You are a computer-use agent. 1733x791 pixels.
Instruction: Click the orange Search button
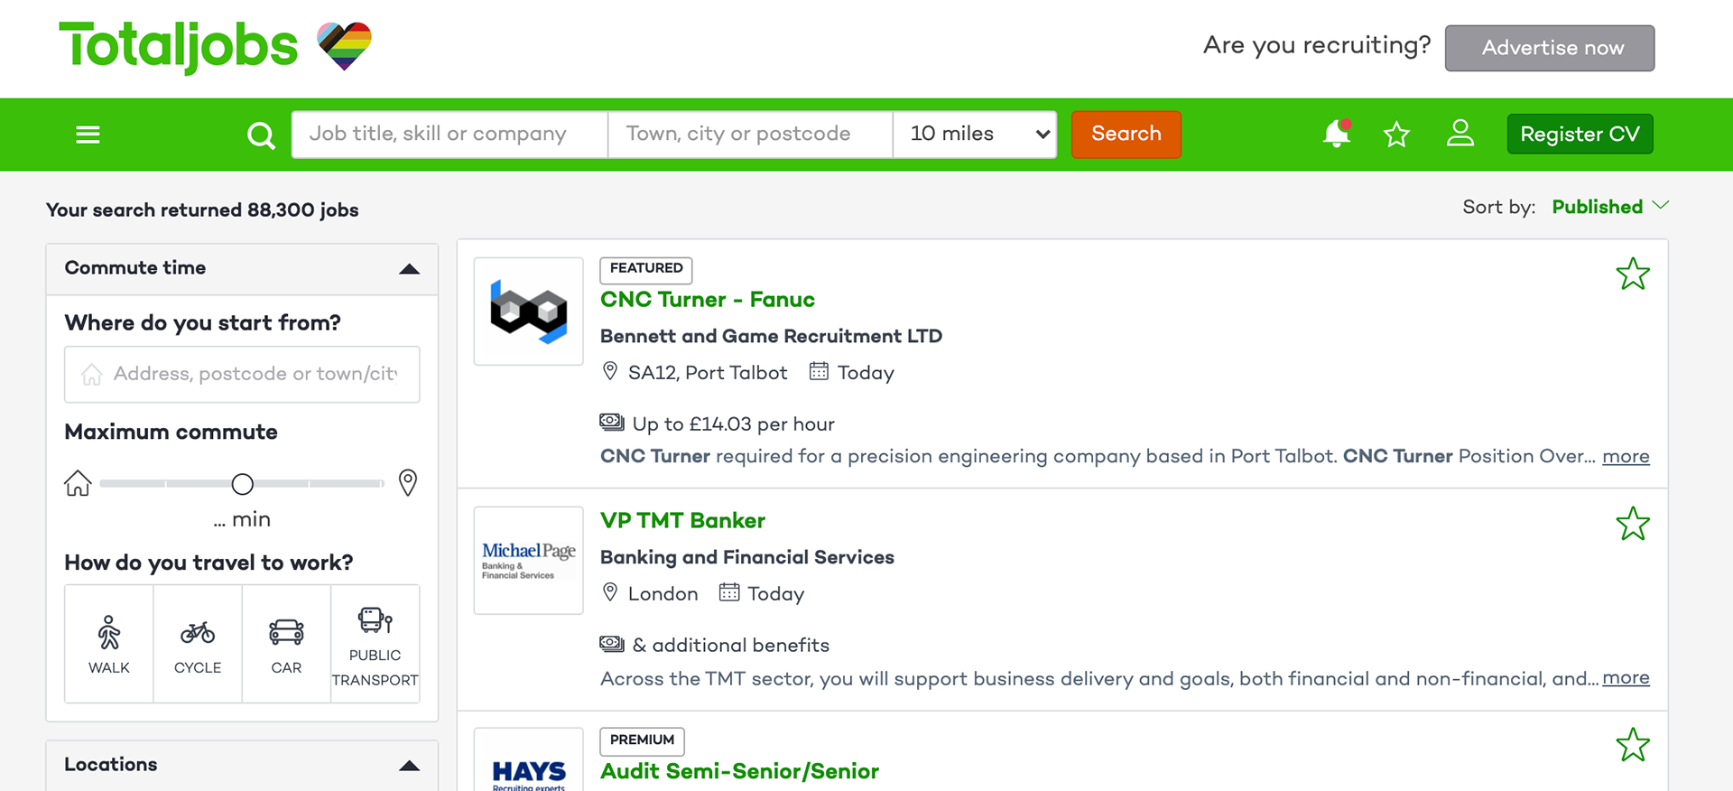(x=1126, y=135)
